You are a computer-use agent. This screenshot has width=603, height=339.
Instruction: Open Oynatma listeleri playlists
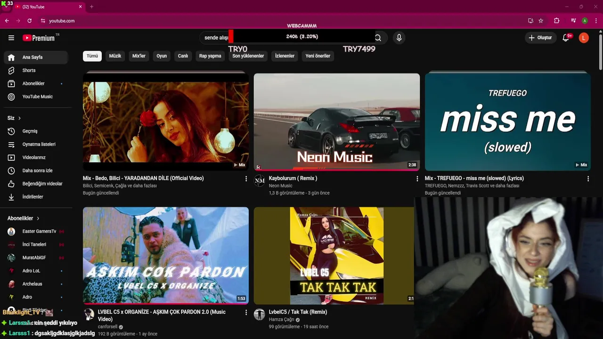36,145
